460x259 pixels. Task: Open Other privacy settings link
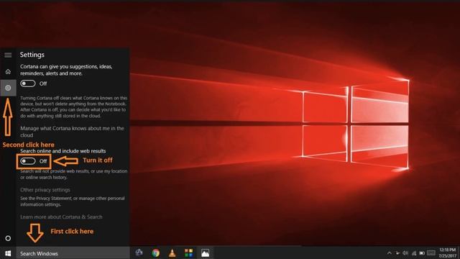[45, 190]
